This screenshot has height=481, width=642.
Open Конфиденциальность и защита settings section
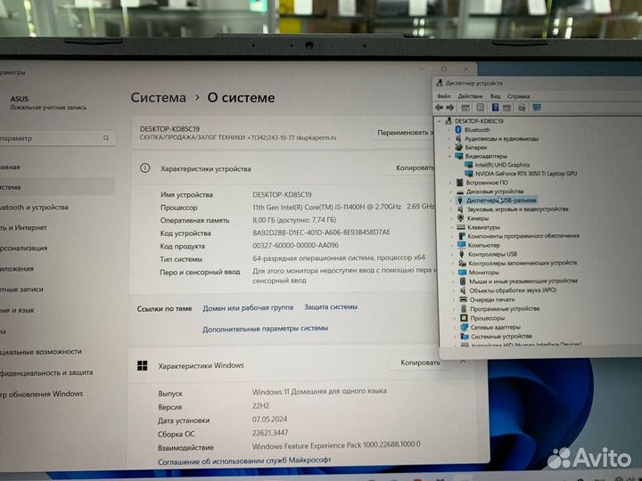click(46, 372)
